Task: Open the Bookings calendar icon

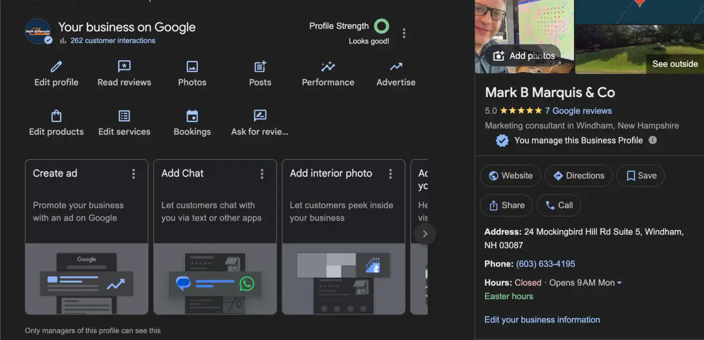Action: 192,116
